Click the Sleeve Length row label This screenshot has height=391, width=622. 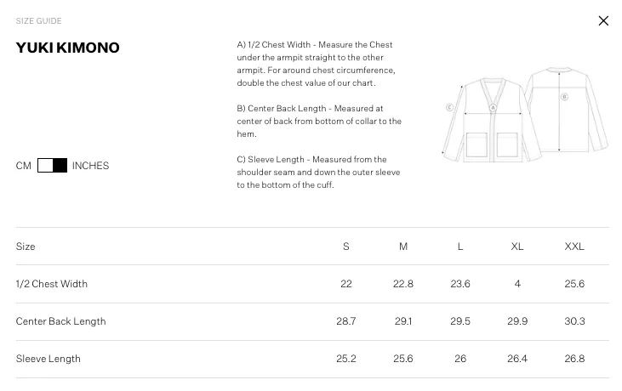pos(48,359)
